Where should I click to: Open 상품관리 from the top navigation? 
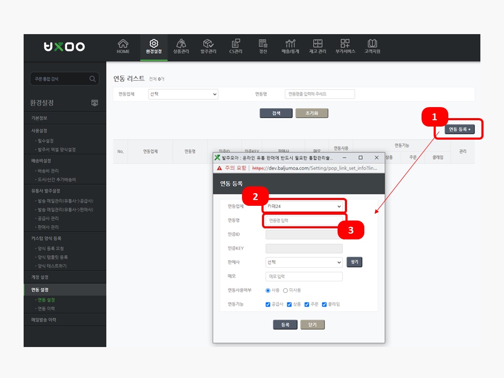[181, 44]
